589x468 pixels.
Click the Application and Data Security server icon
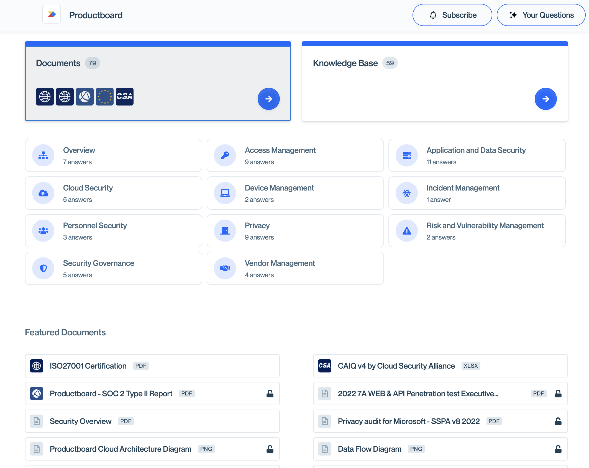(x=407, y=155)
